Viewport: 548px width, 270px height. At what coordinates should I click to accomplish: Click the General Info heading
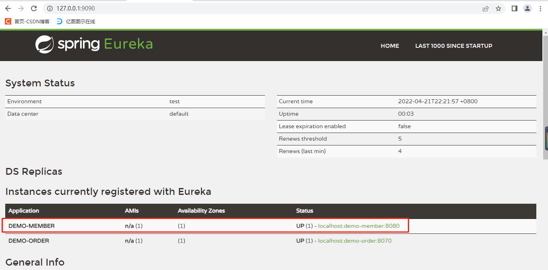tap(35, 262)
